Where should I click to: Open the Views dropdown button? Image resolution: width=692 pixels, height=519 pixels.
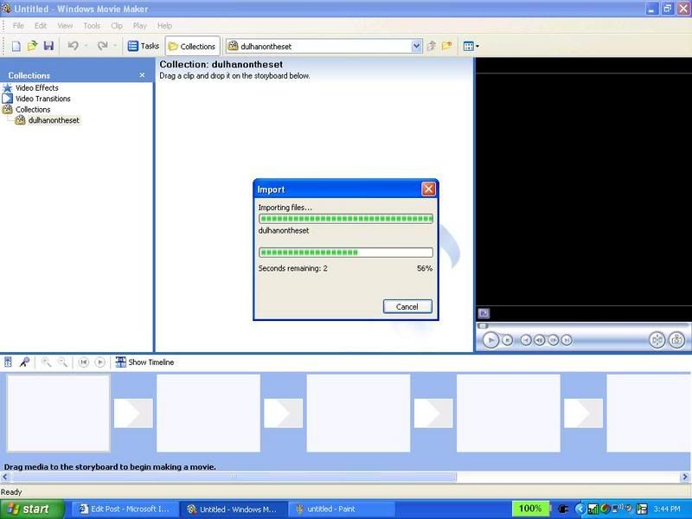(471, 46)
